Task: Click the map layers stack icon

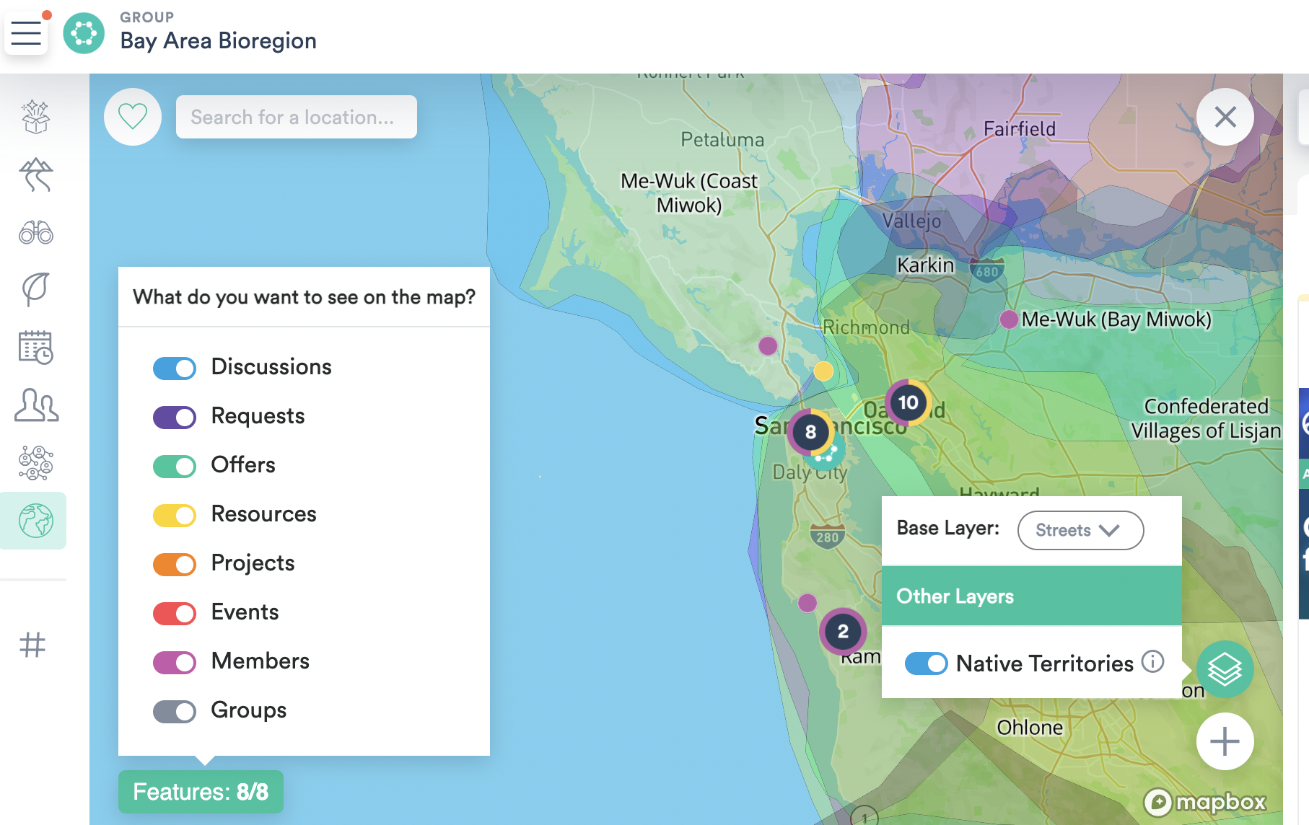Action: [x=1225, y=669]
